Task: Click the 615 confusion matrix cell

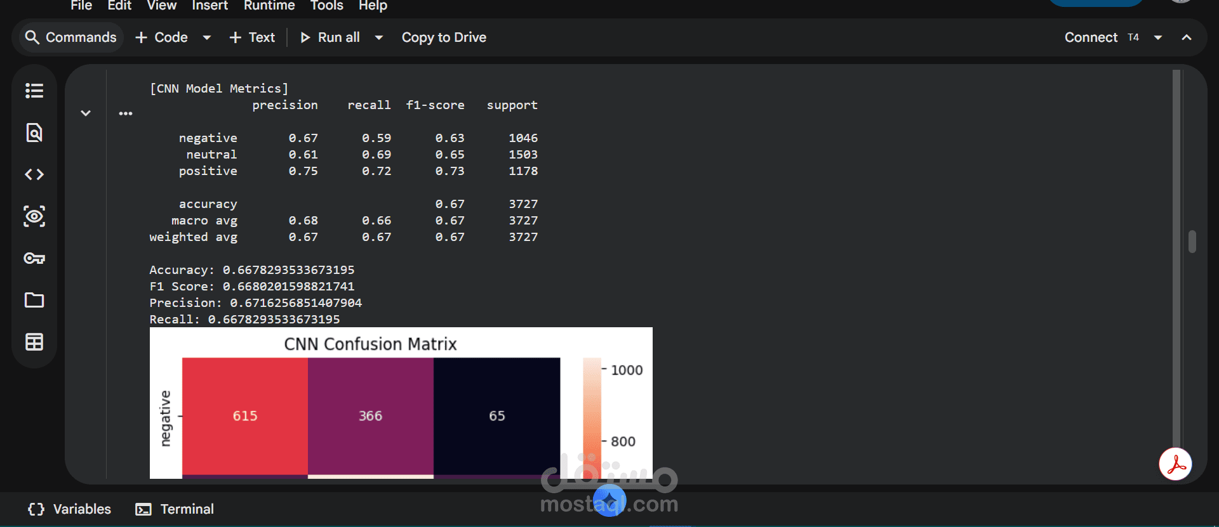Action: pos(245,416)
